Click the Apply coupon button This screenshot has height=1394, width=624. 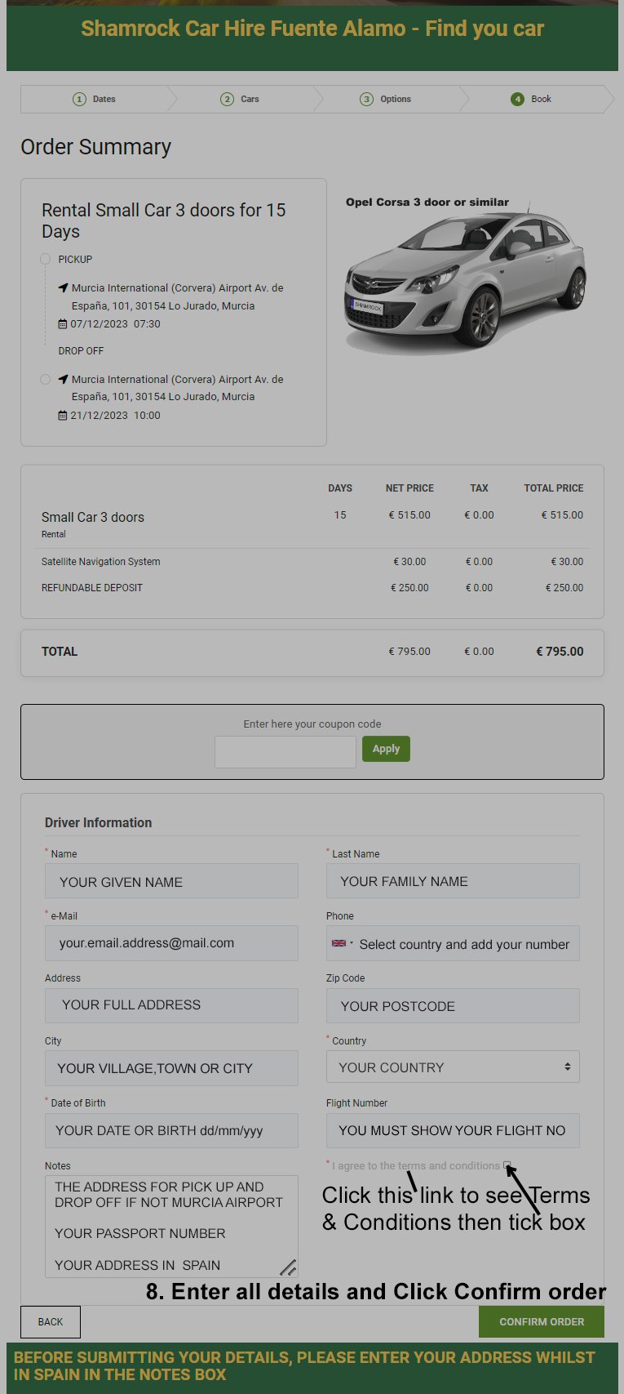(x=386, y=749)
